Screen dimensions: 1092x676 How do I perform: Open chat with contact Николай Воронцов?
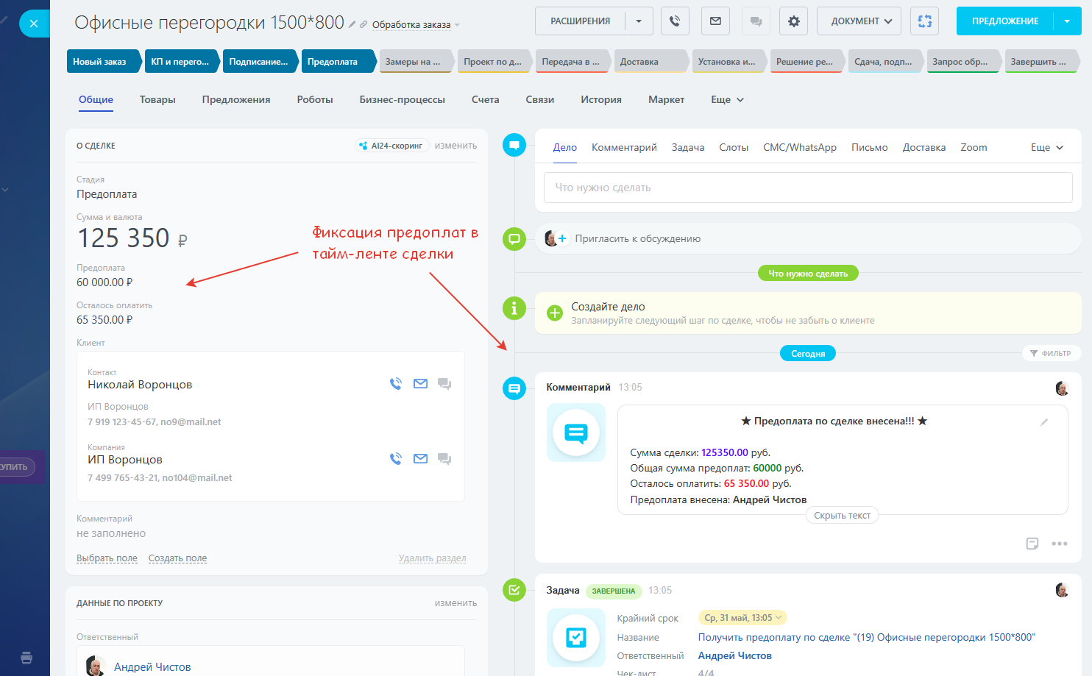(444, 383)
